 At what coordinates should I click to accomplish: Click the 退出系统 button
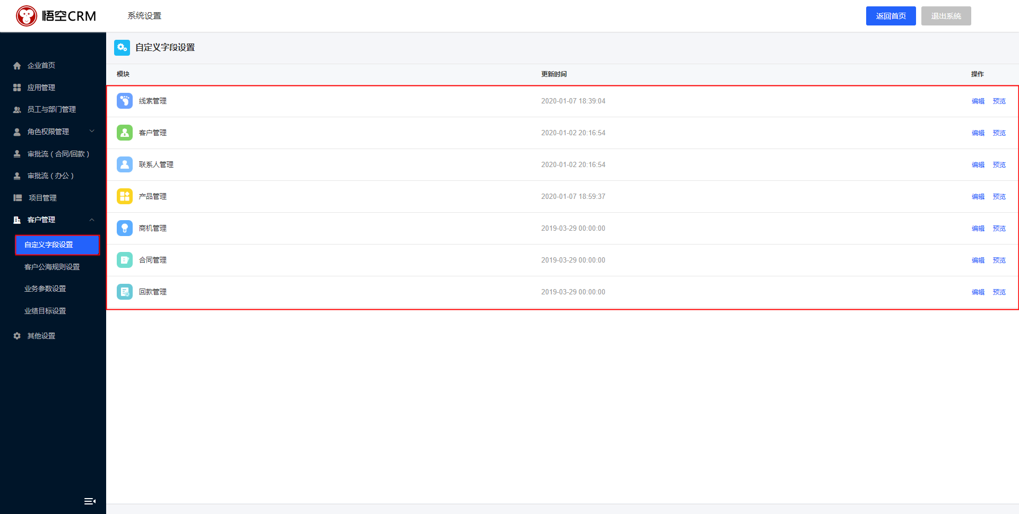946,16
